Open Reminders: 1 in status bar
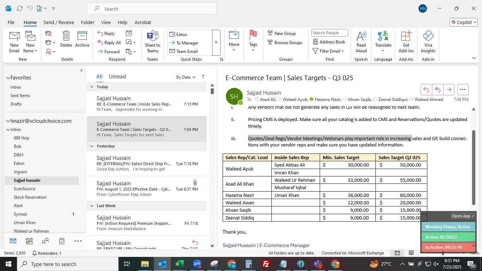The width and height of the screenshot is (482, 271). (47, 253)
